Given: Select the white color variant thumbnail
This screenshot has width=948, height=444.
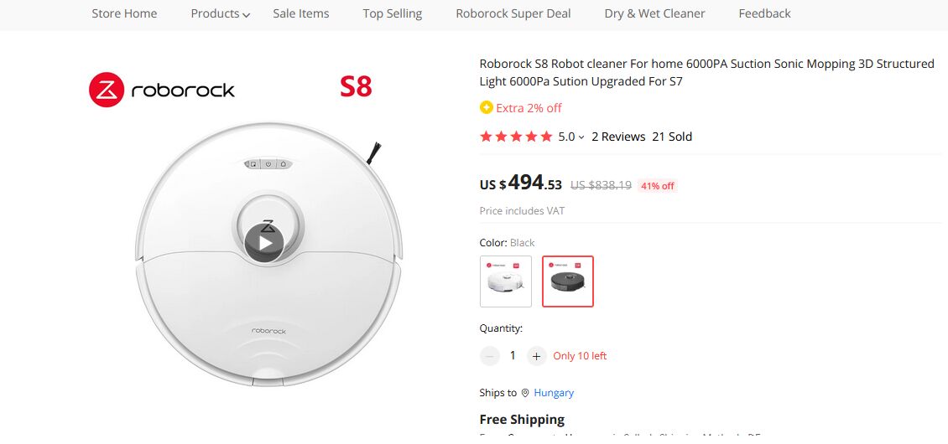Looking at the screenshot, I should [506, 281].
